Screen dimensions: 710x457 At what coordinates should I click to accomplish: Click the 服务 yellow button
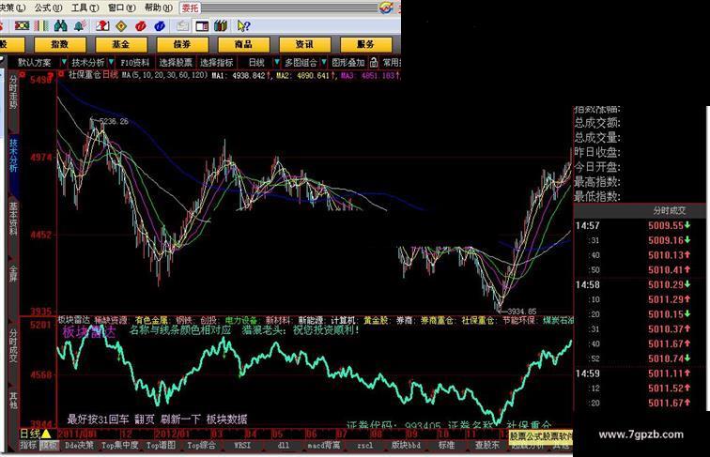(365, 44)
